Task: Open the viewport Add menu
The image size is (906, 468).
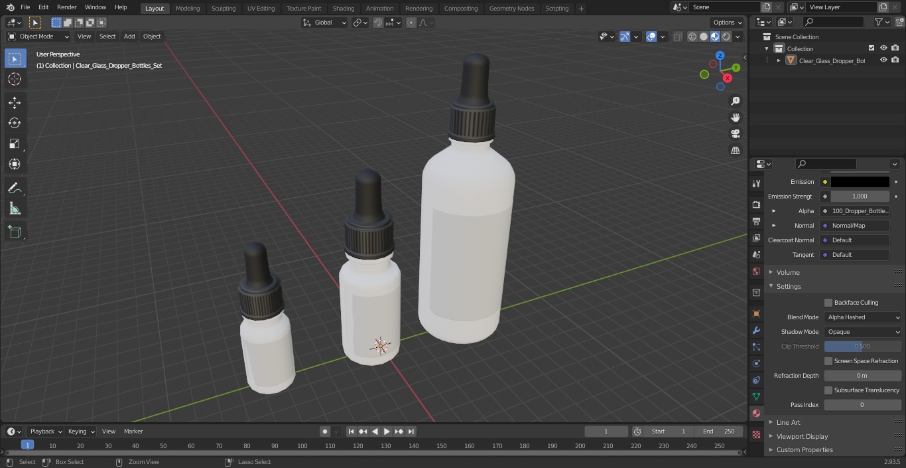Action: click(129, 37)
